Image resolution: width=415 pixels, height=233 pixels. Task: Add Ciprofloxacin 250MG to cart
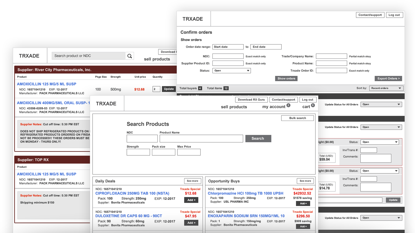[191, 200]
